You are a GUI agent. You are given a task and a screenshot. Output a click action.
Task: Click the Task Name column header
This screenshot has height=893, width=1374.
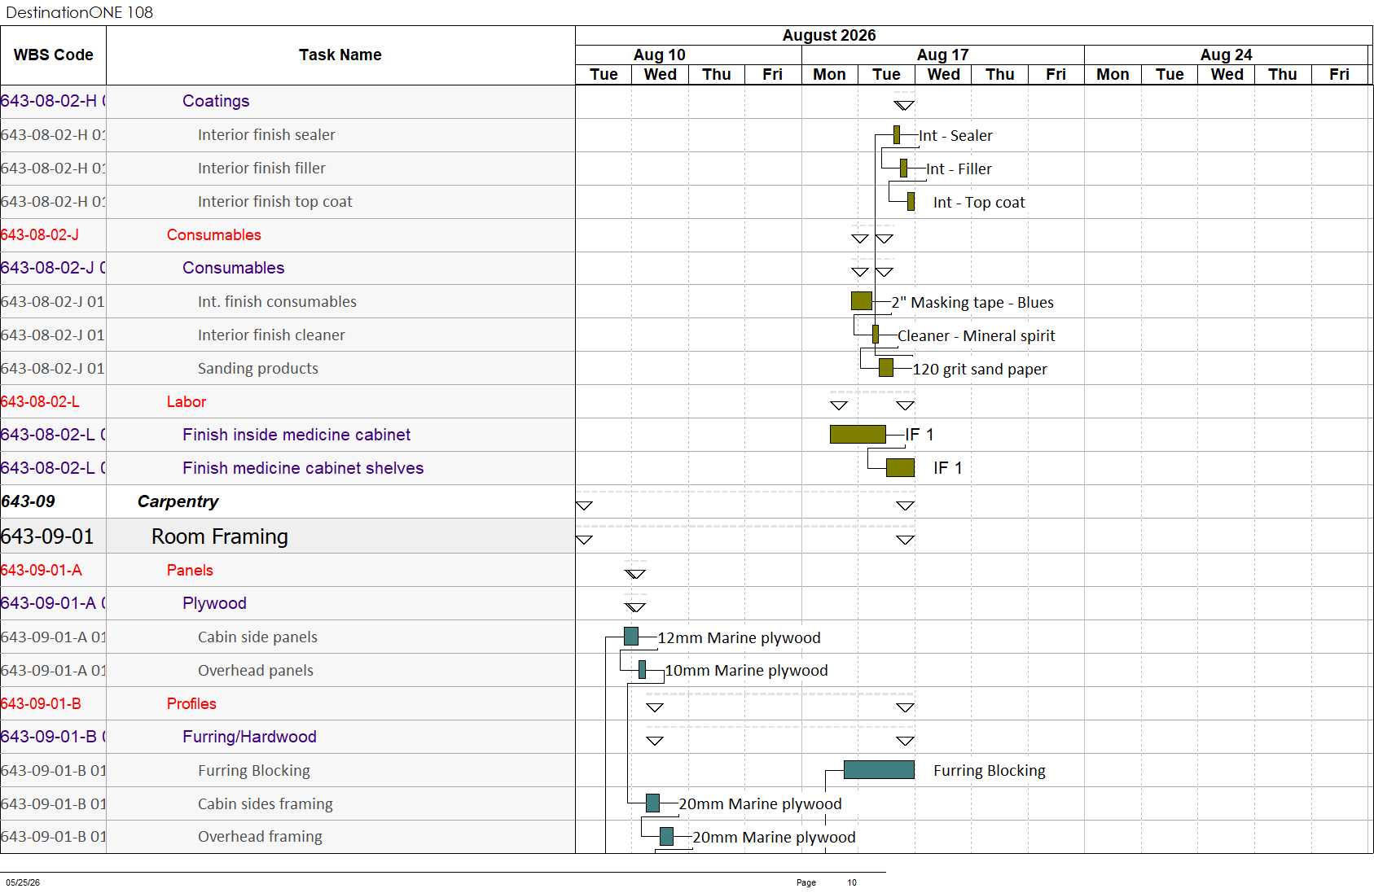point(340,55)
